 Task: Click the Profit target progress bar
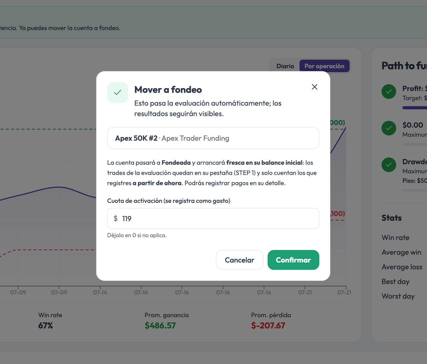(415, 108)
